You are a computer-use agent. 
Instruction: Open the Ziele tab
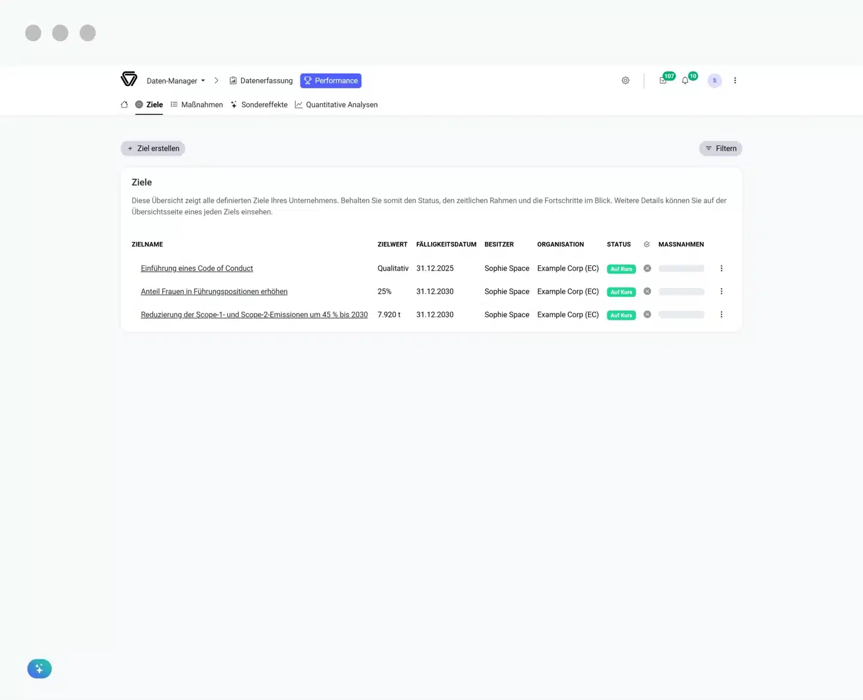[149, 105]
